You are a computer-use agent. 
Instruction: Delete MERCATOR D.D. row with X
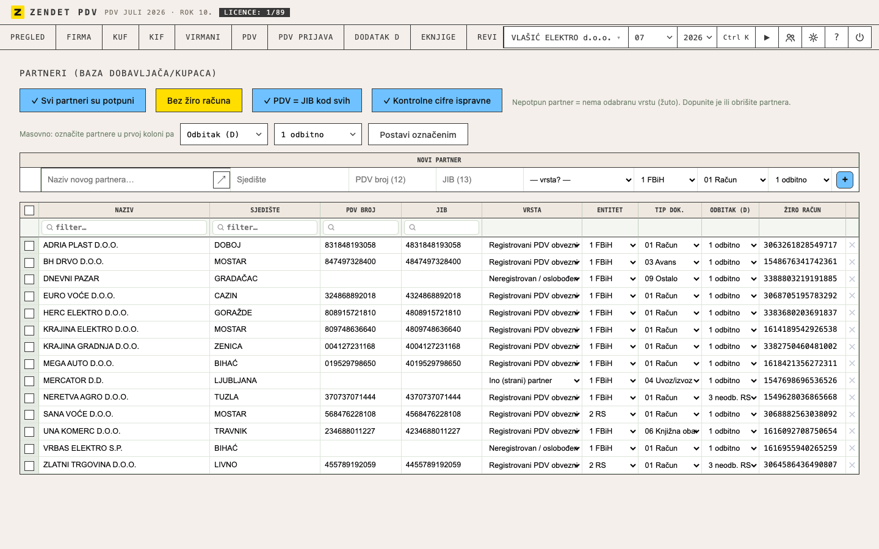pyautogui.click(x=852, y=381)
